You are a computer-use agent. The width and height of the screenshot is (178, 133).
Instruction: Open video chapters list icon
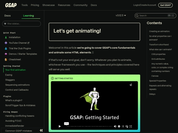pos(123,126)
